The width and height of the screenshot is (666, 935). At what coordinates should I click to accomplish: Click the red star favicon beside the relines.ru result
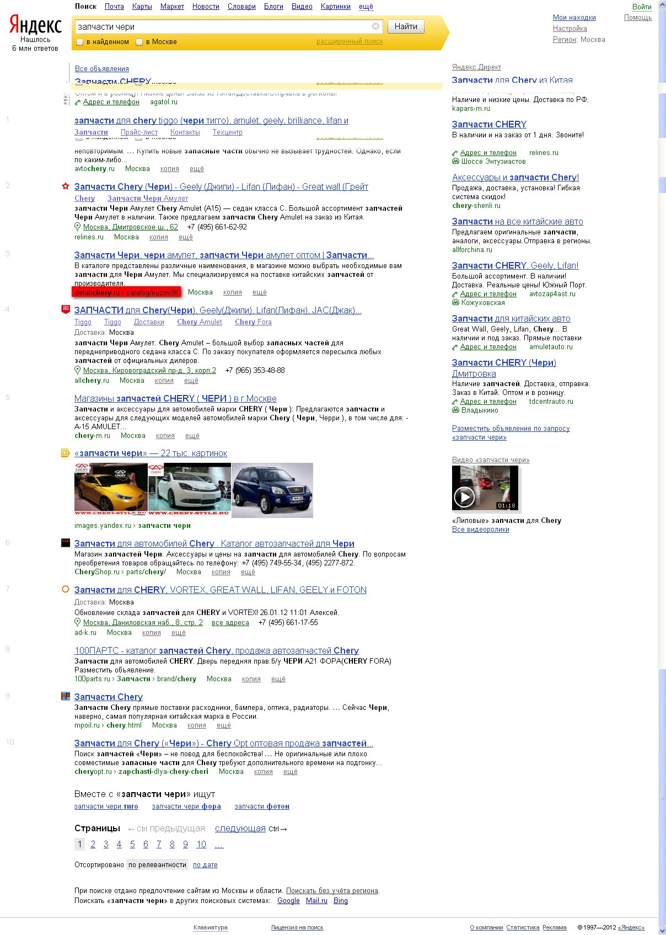(66, 186)
